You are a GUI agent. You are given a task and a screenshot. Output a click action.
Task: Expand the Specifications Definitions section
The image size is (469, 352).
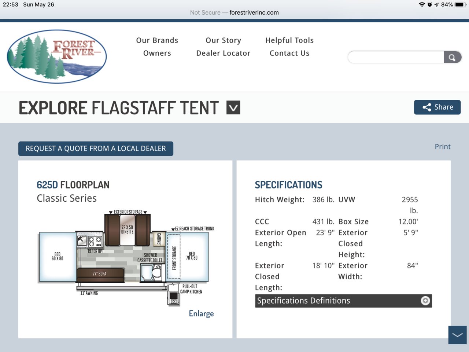343,301
